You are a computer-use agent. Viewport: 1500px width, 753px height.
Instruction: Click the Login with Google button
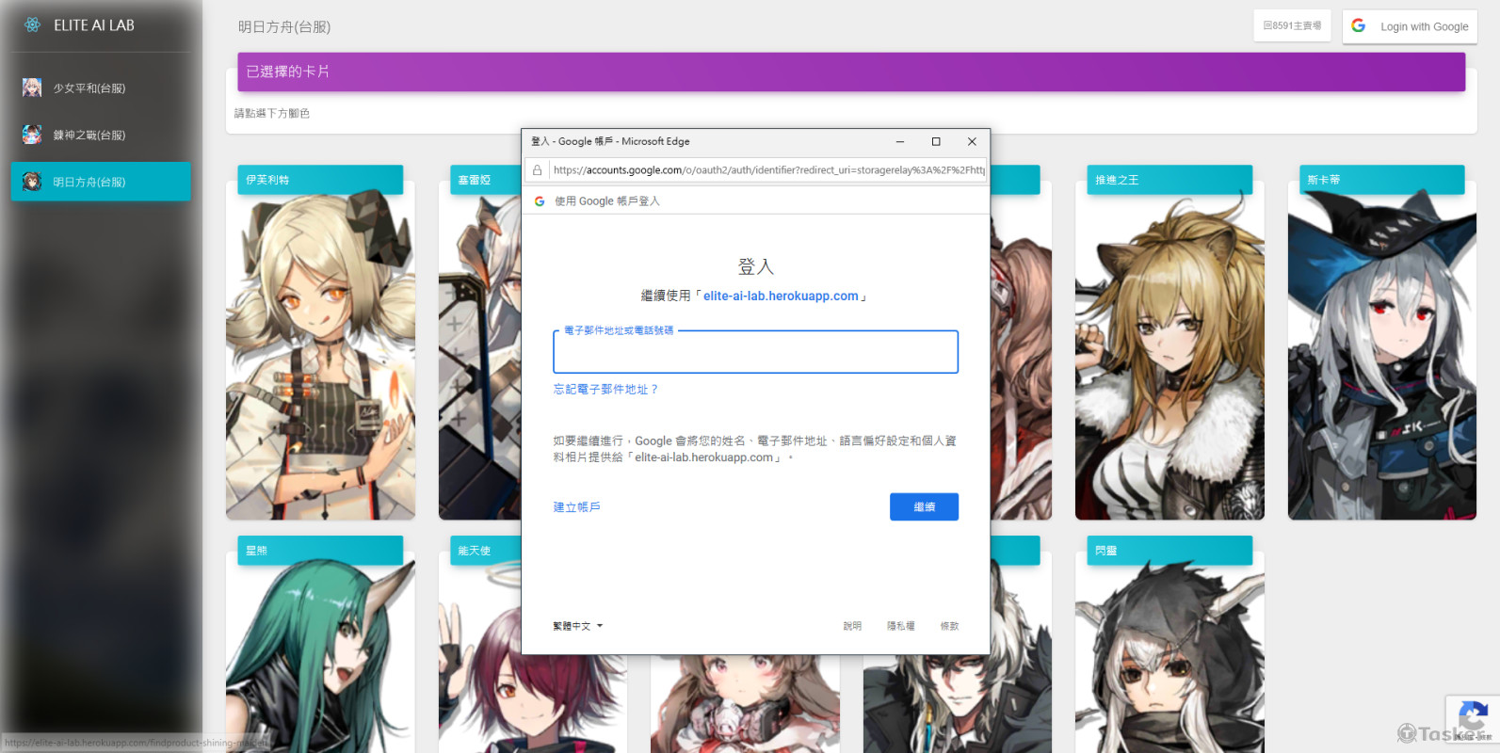(1410, 26)
